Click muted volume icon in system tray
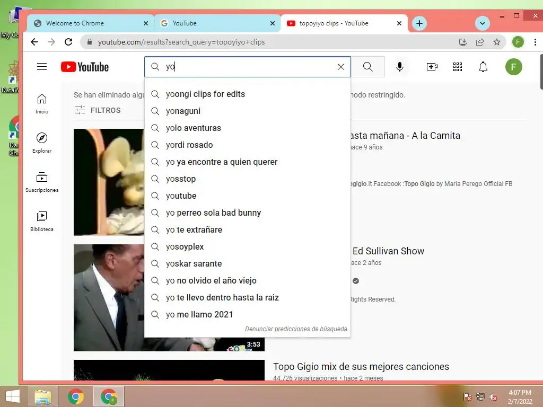 [x=493, y=397]
